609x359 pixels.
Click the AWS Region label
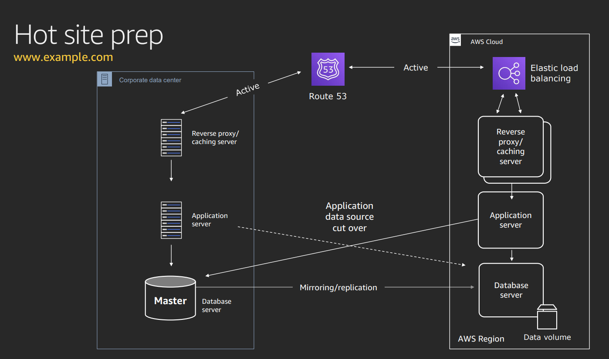pyautogui.click(x=481, y=339)
